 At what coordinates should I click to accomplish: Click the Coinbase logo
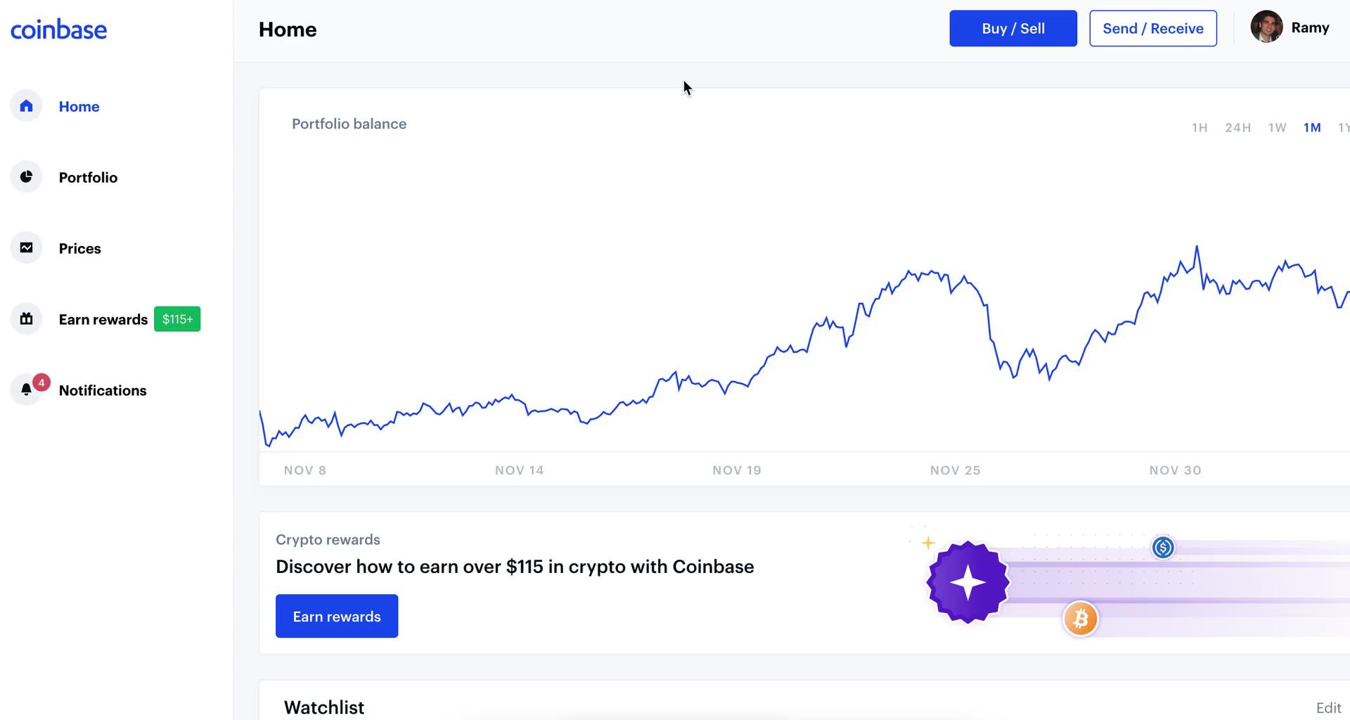pyautogui.click(x=58, y=28)
